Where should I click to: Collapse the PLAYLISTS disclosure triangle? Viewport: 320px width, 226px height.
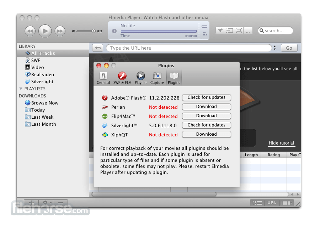[21, 89]
